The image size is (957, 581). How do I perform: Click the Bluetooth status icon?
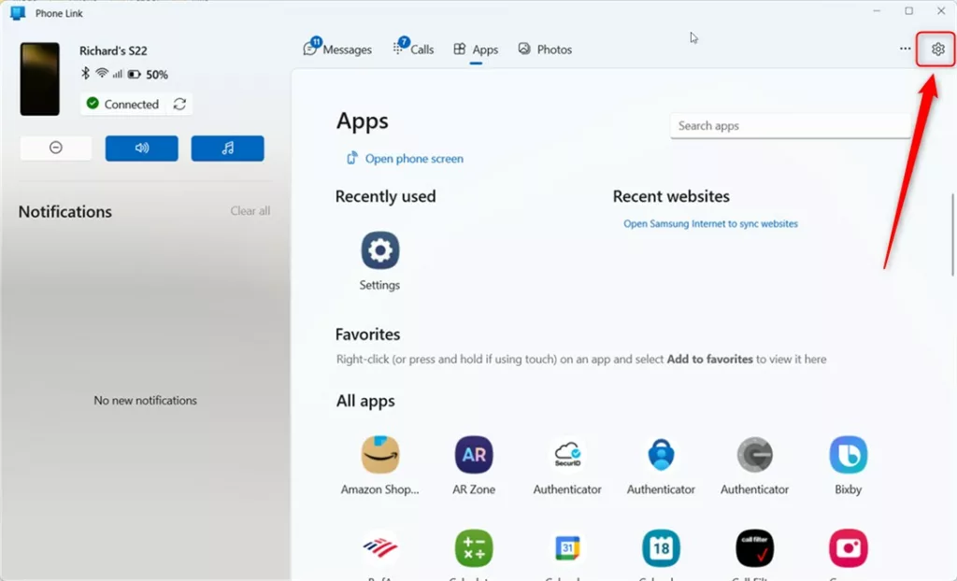[85, 74]
